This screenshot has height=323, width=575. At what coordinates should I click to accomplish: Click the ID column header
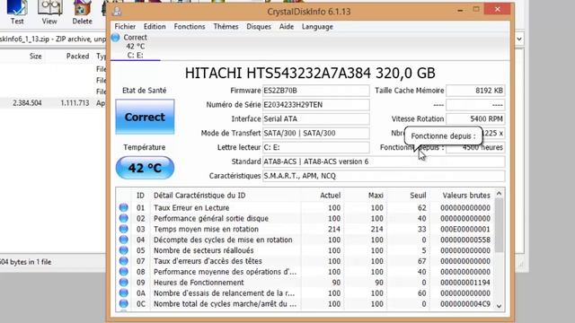(x=140, y=196)
